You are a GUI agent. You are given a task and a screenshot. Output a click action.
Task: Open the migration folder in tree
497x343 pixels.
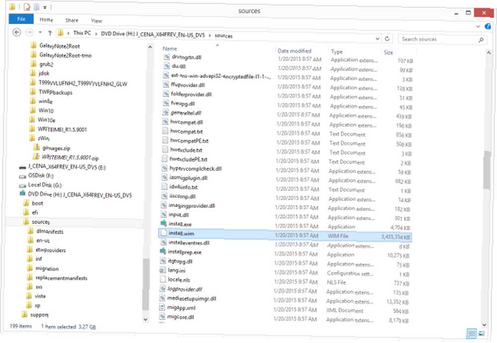click(47, 269)
